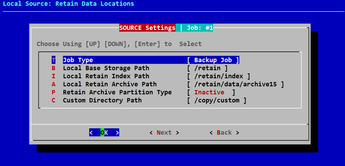
Task: Select Retain Archive Partition Type row
Action: (117, 92)
